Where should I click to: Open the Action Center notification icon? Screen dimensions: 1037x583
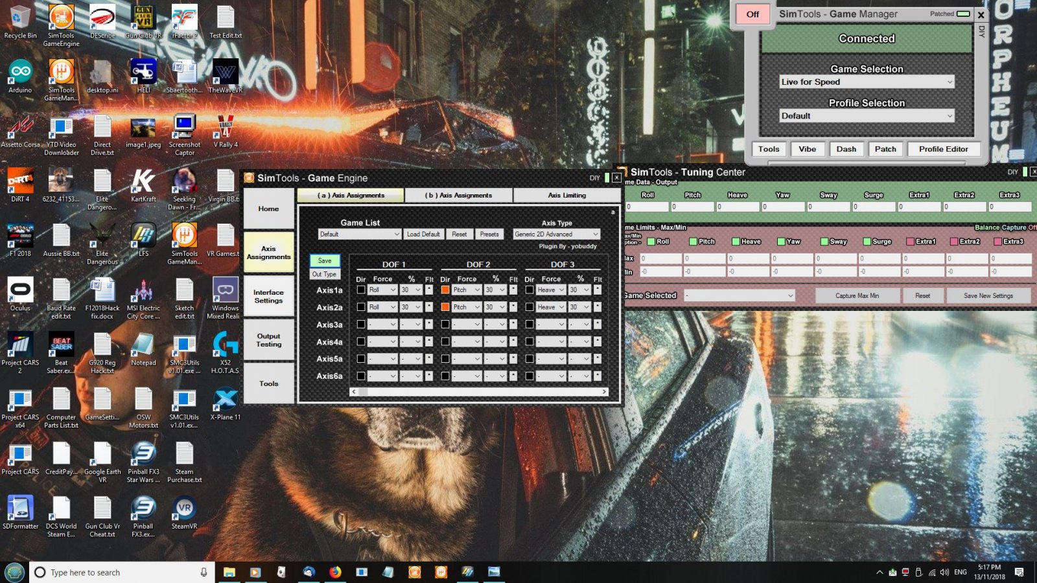pyautogui.click(x=1019, y=572)
